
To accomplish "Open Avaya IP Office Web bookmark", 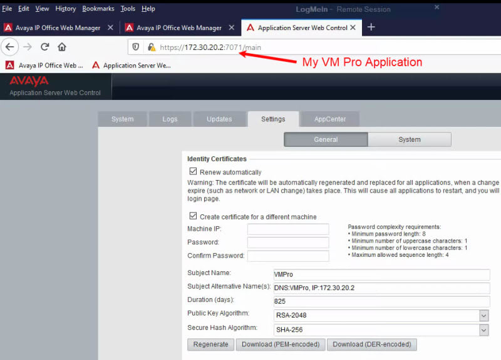I will (x=44, y=66).
